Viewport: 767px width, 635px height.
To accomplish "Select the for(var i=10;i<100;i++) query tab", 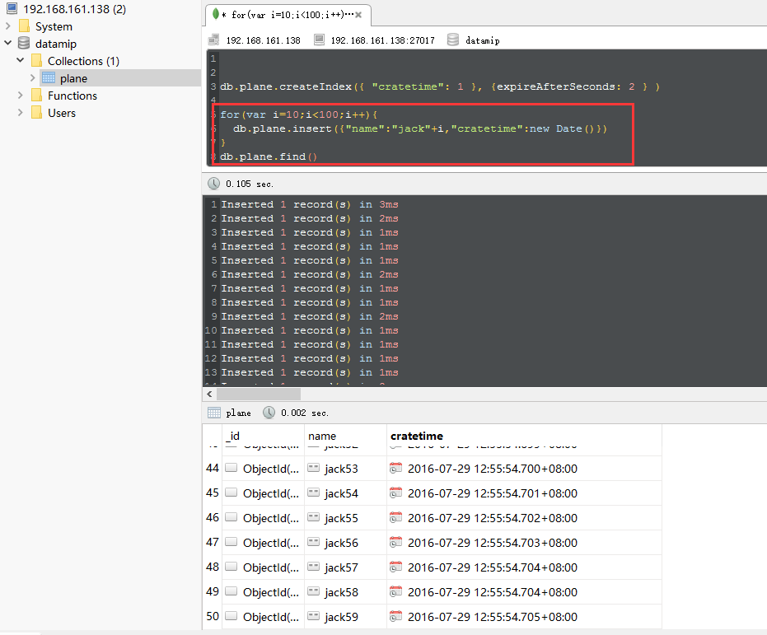I will [x=288, y=15].
